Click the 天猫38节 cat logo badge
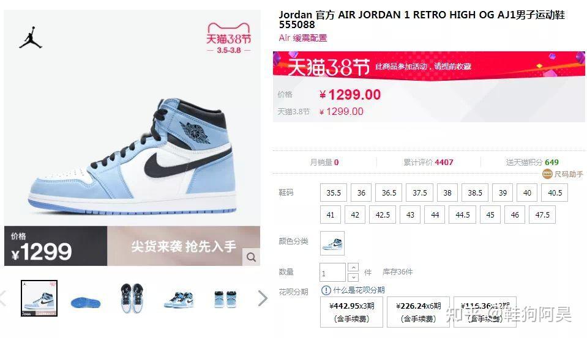This screenshot has height=338, width=587. tap(229, 38)
